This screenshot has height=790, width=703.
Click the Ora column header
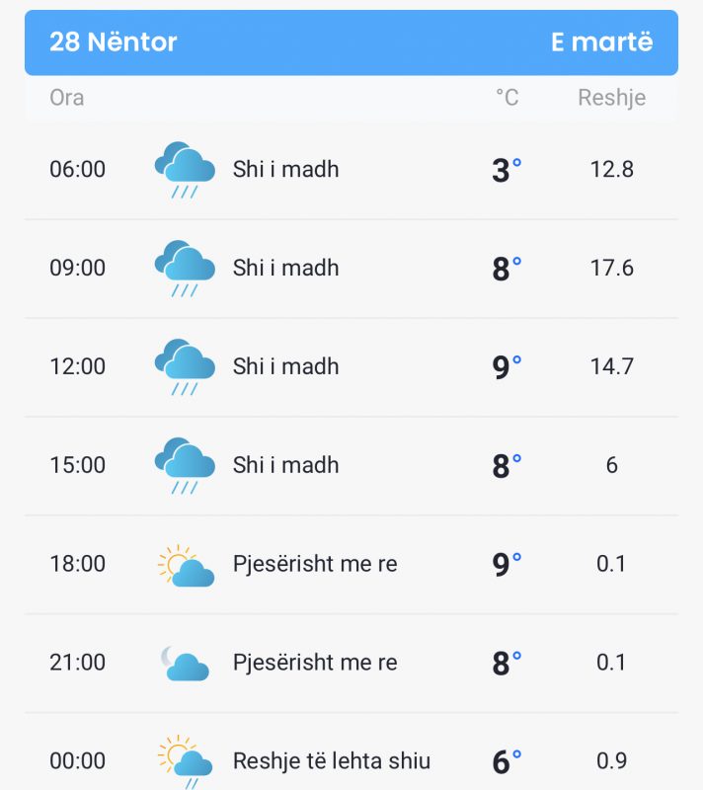tap(66, 98)
